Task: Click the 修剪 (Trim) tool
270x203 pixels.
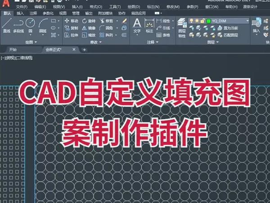Action: click(106, 21)
